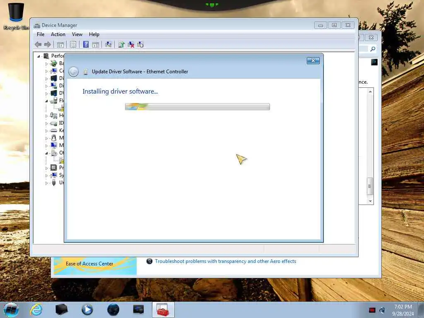
Task: Open the Properties toolbar icon
Action: click(73, 45)
